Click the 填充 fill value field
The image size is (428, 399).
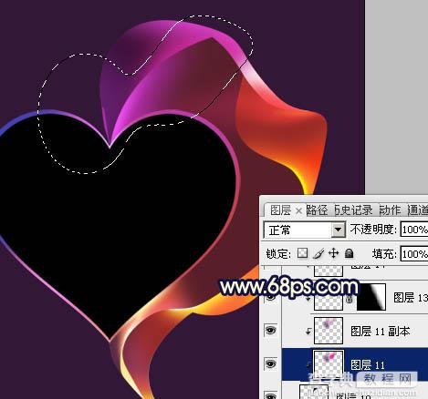414,254
